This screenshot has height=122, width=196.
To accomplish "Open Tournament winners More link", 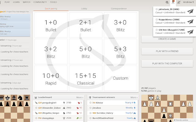I will tap(134, 97).
